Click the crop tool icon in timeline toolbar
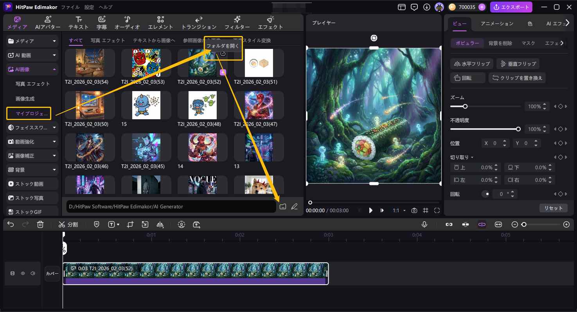 click(x=130, y=224)
